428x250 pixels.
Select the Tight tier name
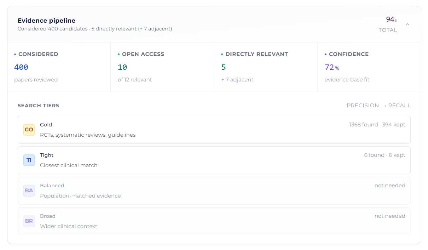point(47,155)
